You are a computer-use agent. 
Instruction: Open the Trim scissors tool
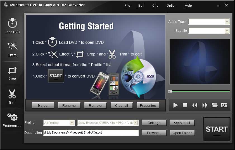pos(12,94)
